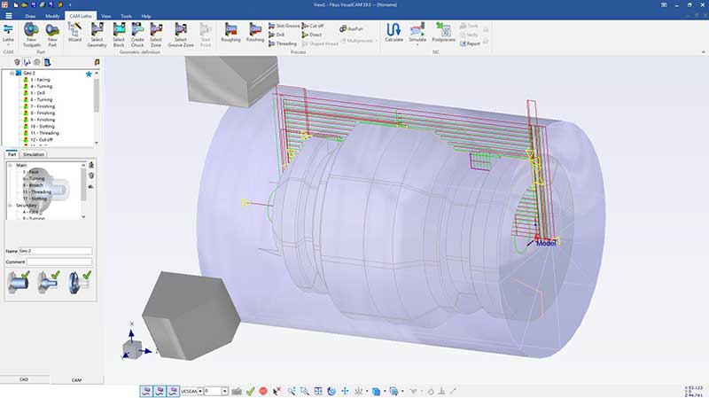
Task: Open the Simulate dropdown arrow
Action: click(x=417, y=44)
